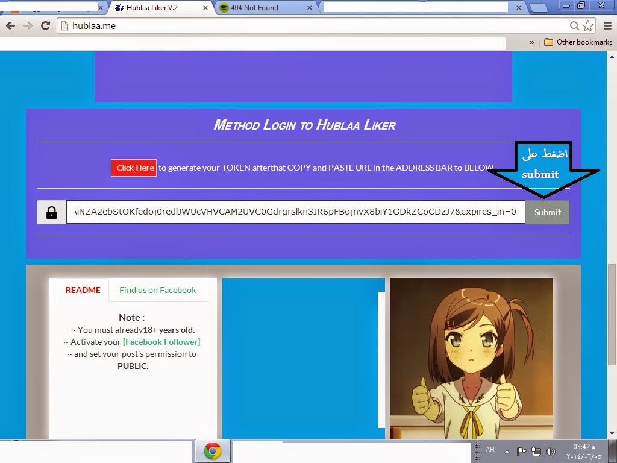Click the red Click Here button

(134, 168)
